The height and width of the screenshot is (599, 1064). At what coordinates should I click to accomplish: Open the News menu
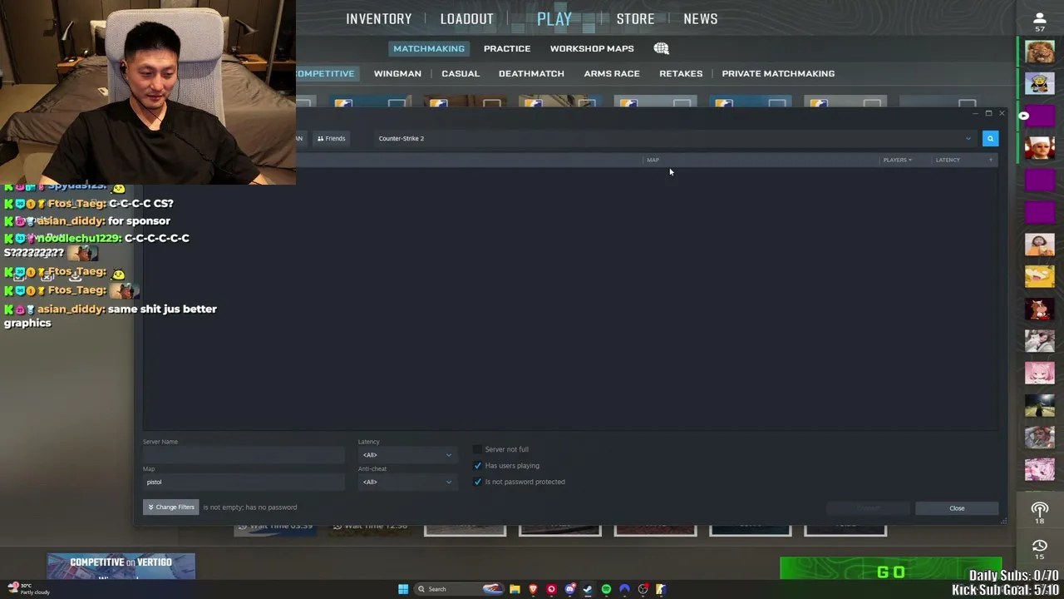[701, 18]
